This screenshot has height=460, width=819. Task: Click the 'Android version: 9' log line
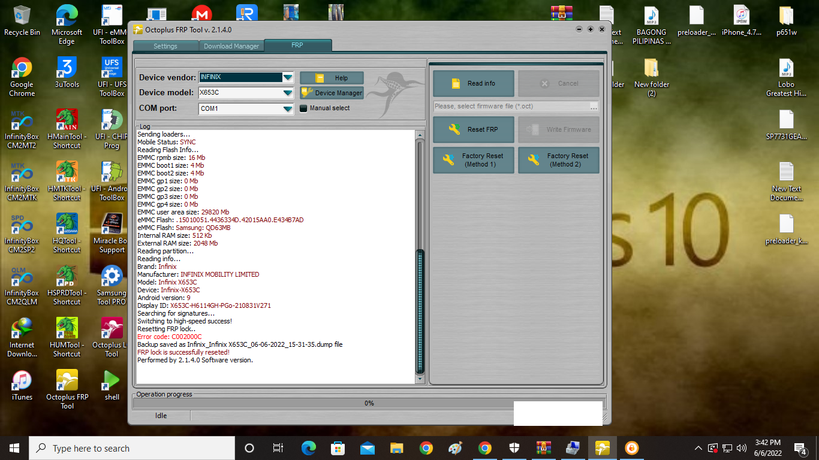(164, 298)
